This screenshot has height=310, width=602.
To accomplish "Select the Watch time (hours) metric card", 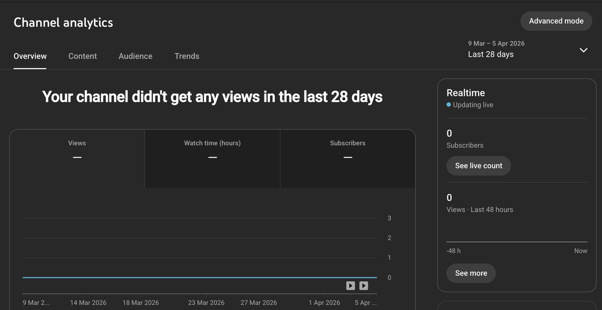I will click(212, 159).
